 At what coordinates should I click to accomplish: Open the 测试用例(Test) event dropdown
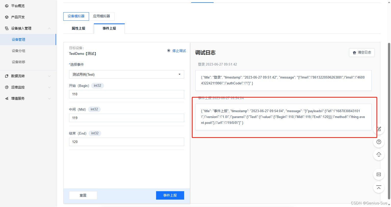click(x=127, y=74)
